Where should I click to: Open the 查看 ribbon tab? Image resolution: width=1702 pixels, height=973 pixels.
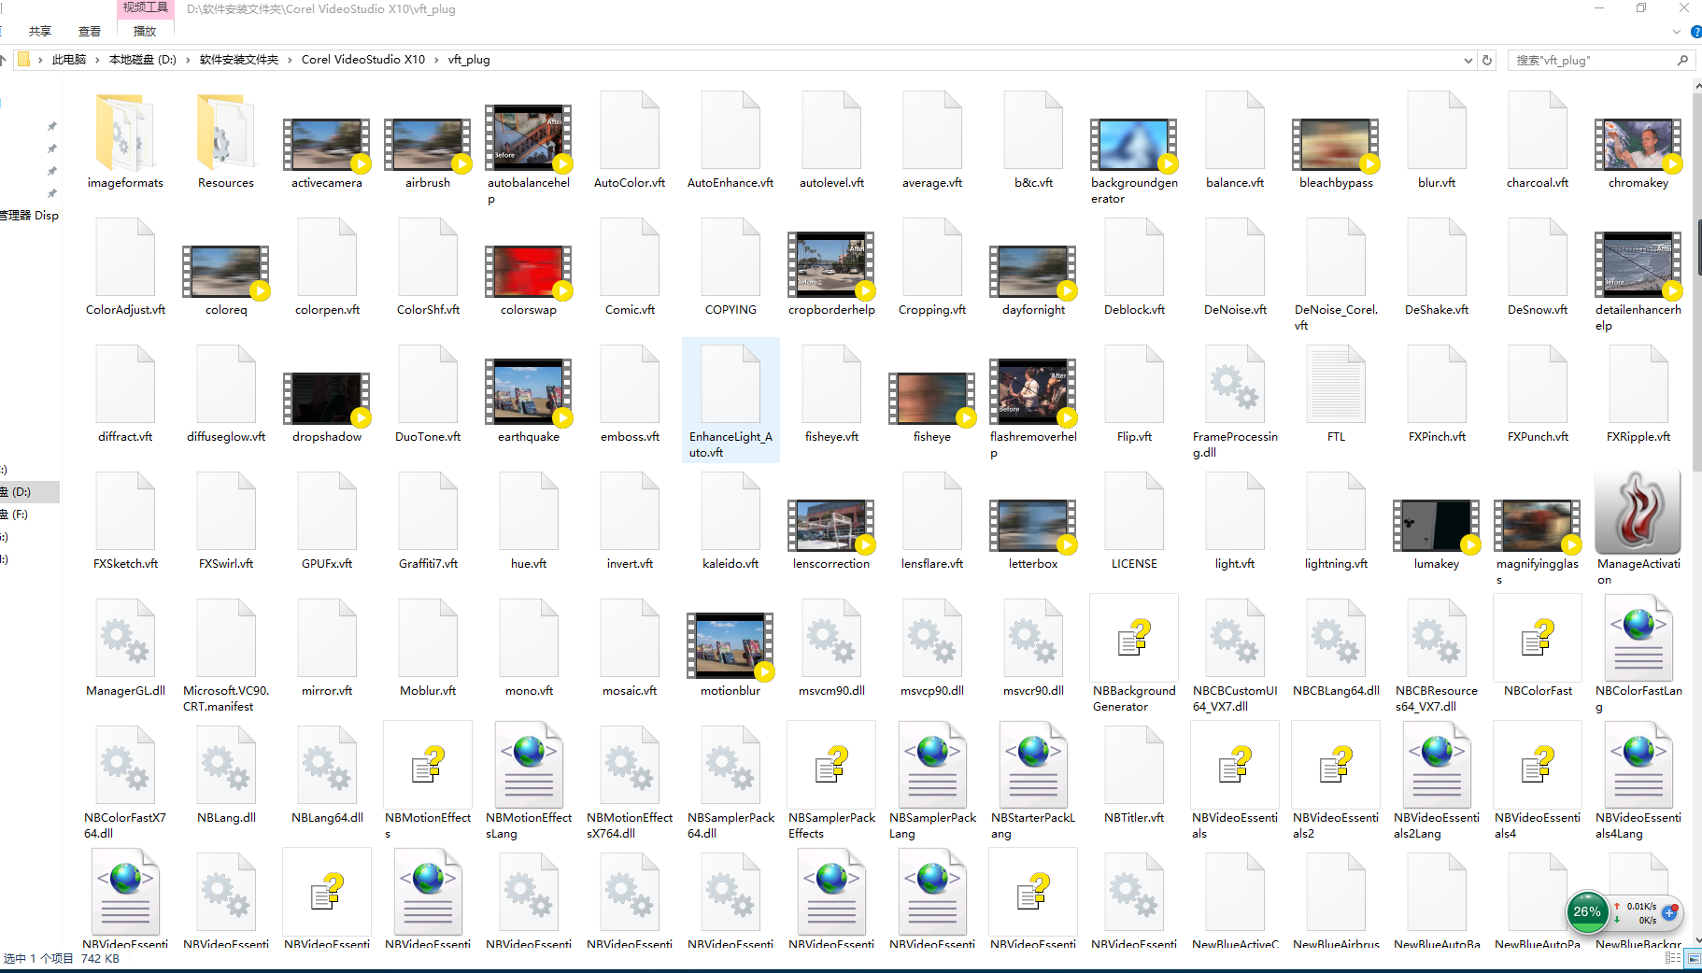click(x=90, y=31)
